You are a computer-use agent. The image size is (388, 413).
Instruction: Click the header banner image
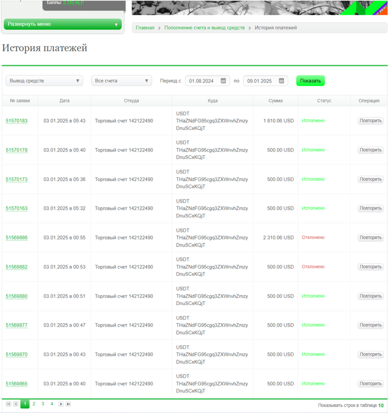point(260,7)
